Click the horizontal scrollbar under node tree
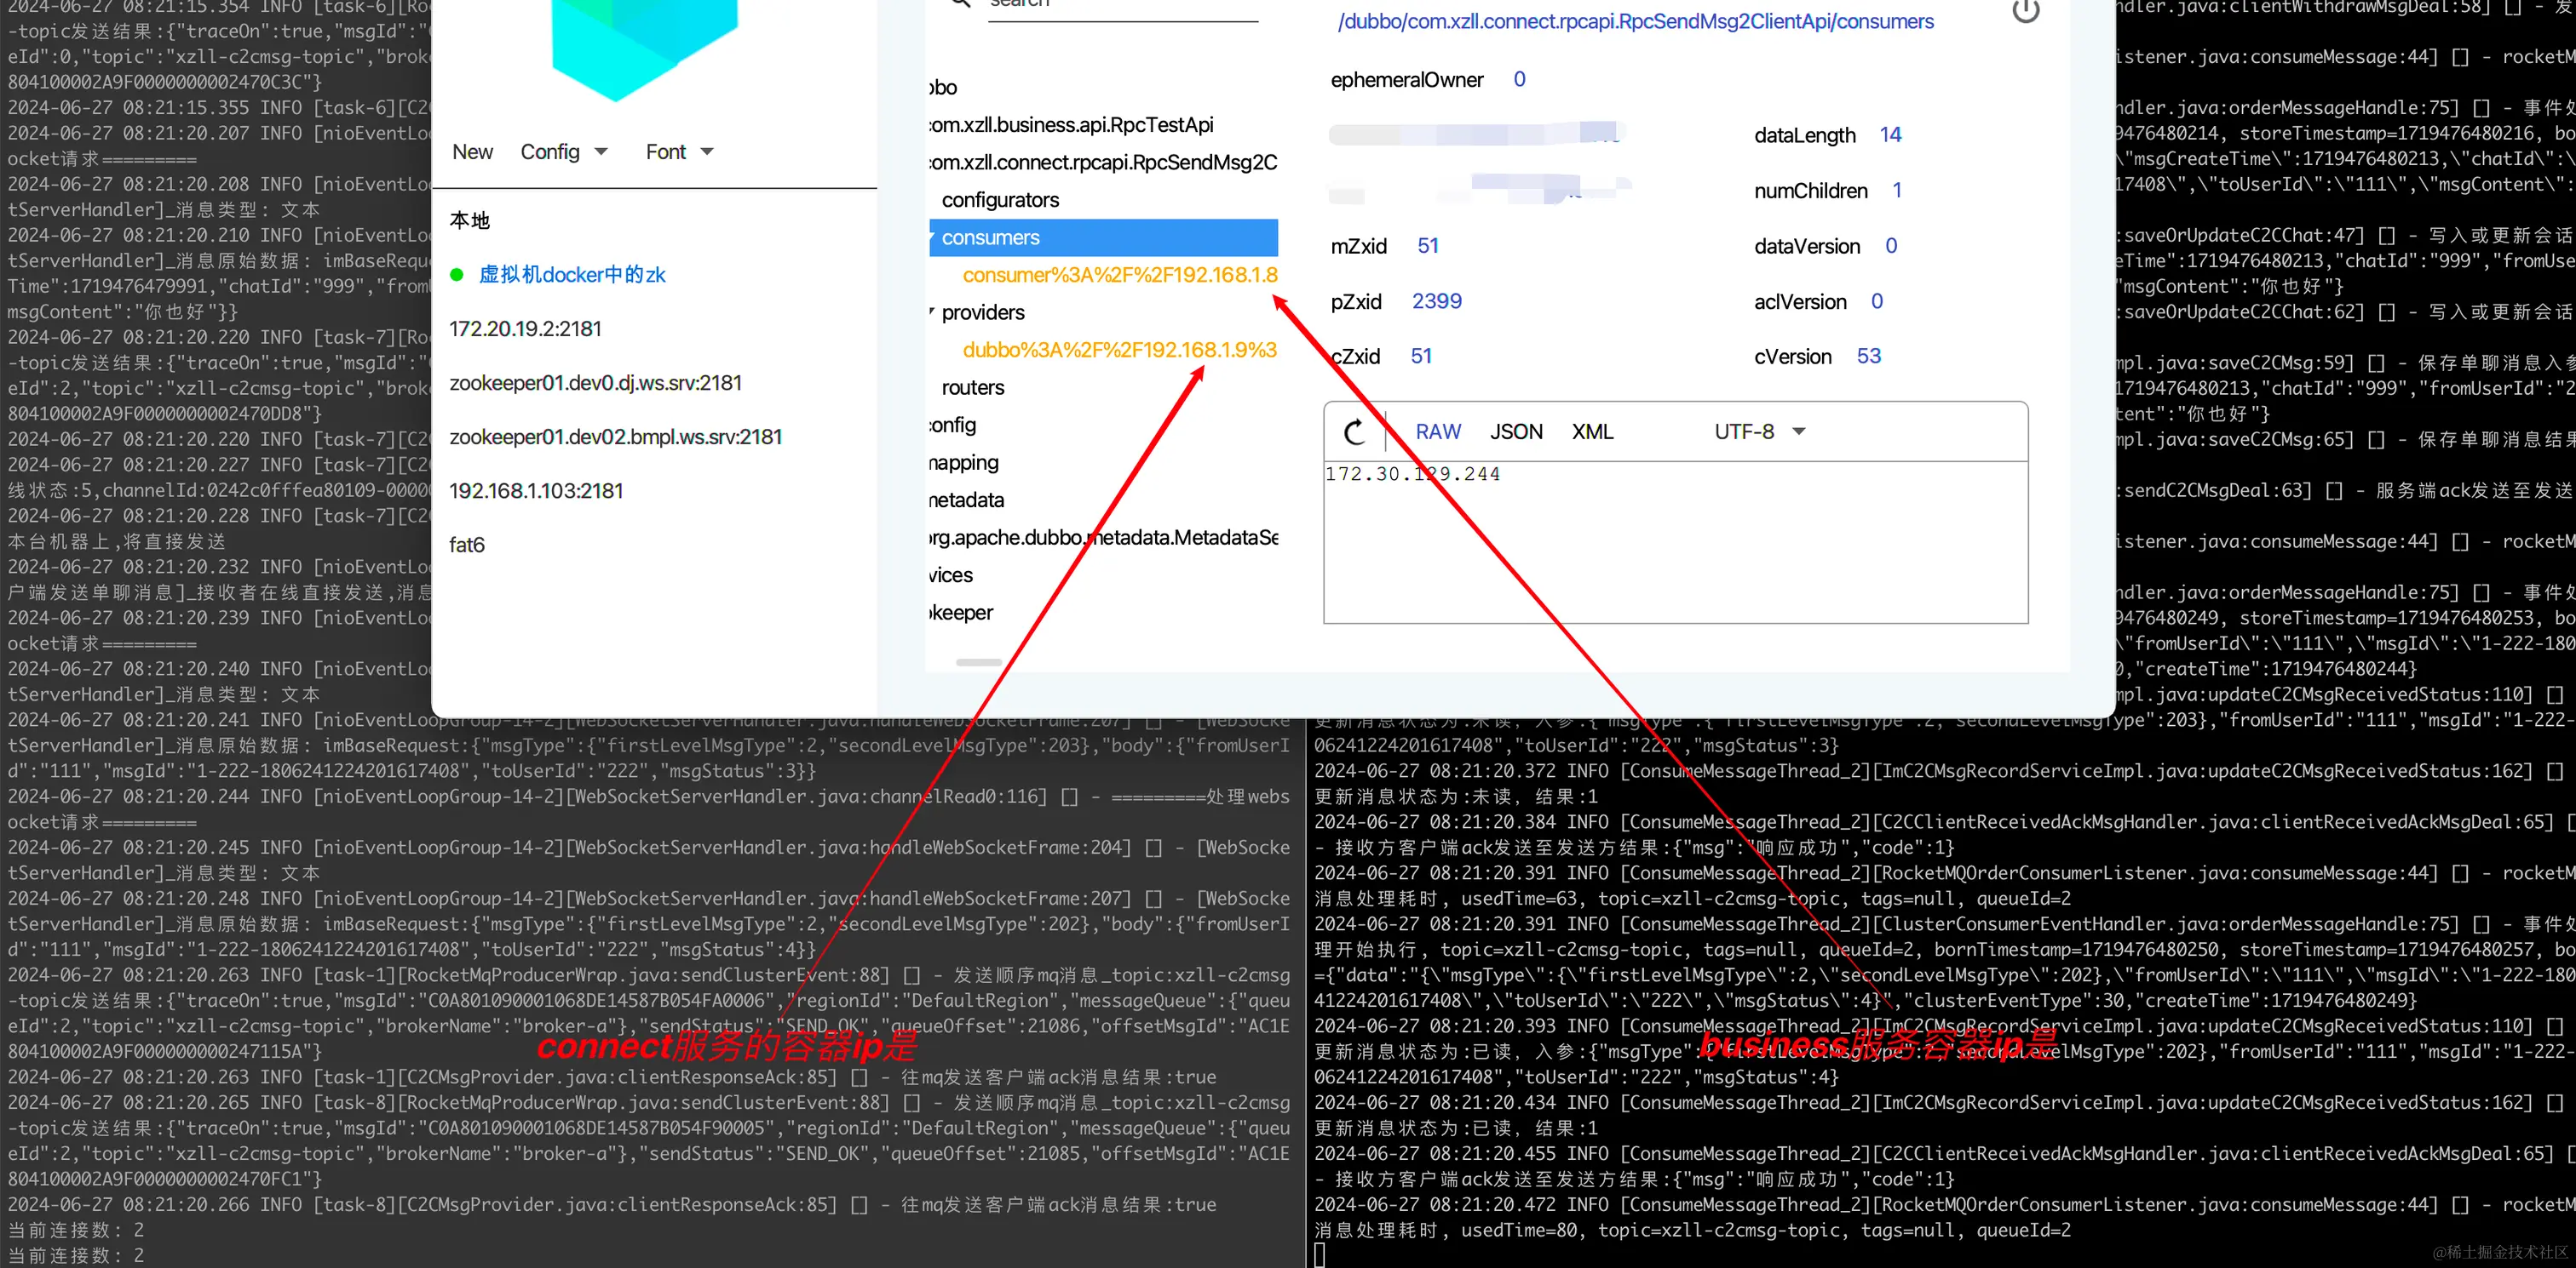The image size is (2576, 1268). (x=978, y=662)
